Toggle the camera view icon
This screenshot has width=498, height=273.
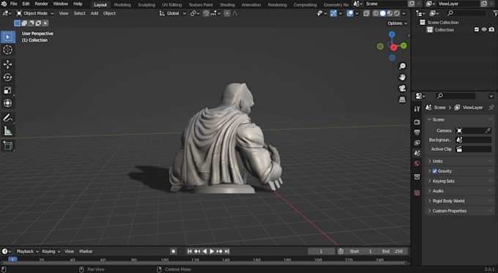402,89
